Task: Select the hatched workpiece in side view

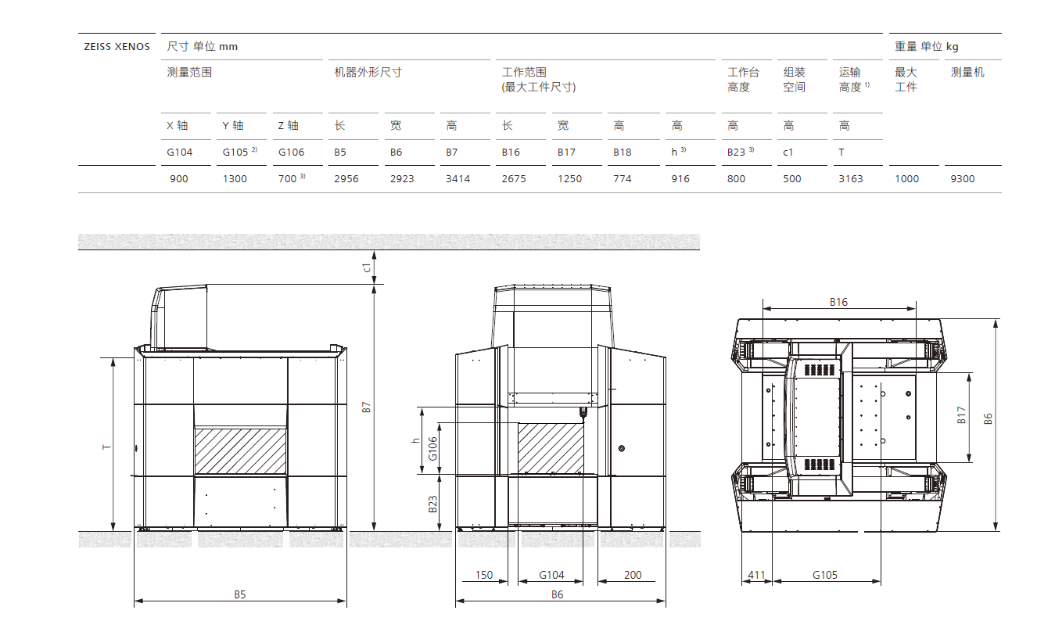Action: (x=240, y=450)
